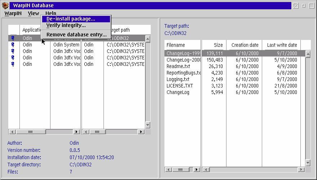Screen dimensions: 317x180
Task: Select the Odin System package row
Action: coord(77,45)
